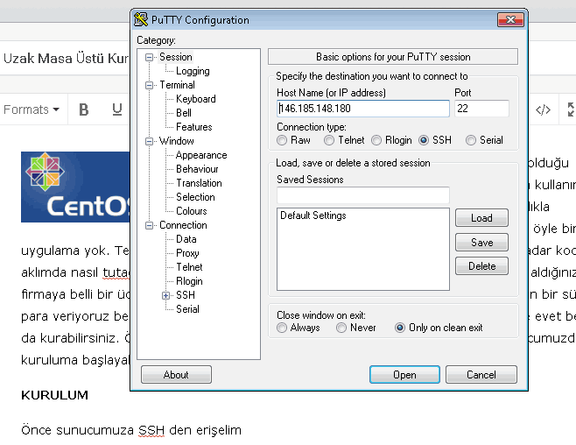The width and height of the screenshot is (576, 445).
Task: Select the Raw connection type
Action: 282,140
